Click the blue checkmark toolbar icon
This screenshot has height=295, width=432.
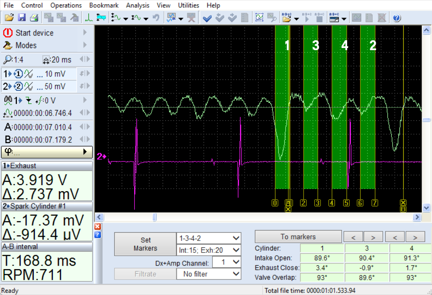point(207,18)
